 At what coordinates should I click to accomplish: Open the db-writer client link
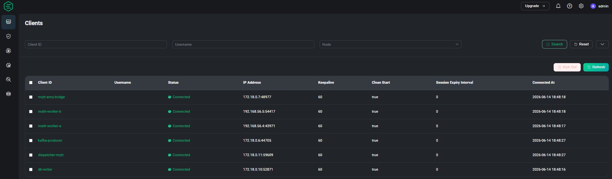tap(45, 170)
